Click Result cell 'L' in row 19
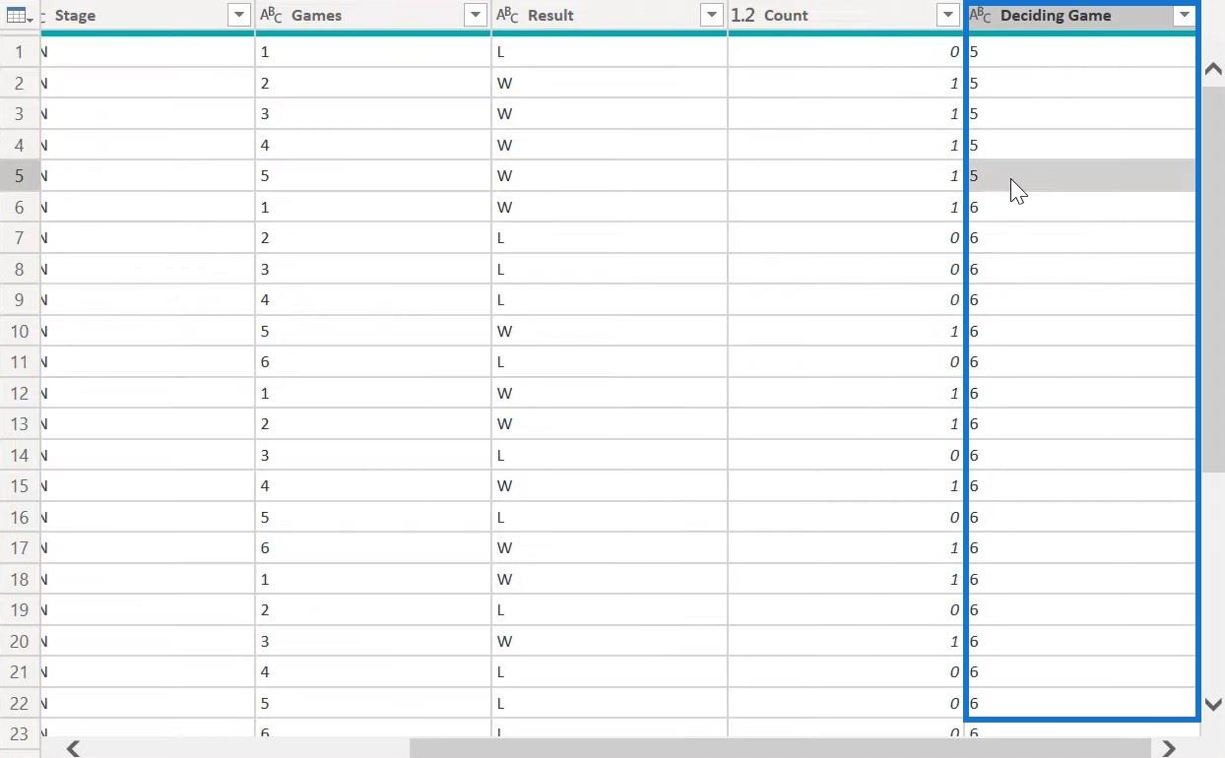 pos(610,610)
